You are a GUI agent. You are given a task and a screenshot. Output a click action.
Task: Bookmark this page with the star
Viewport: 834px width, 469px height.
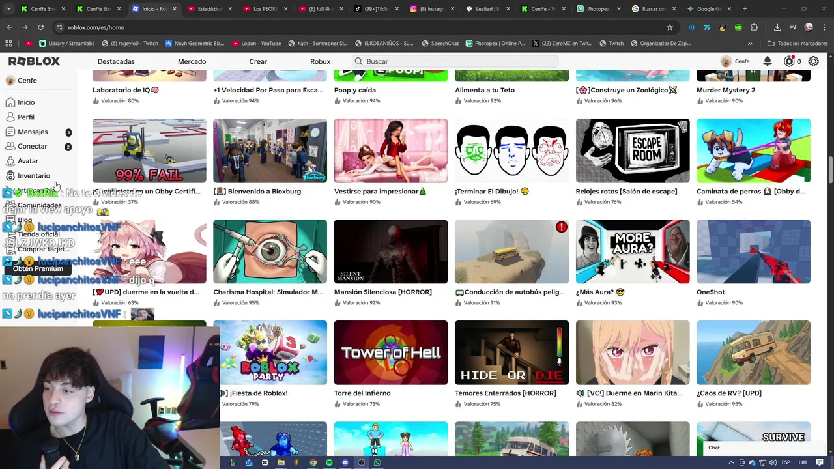(669, 27)
